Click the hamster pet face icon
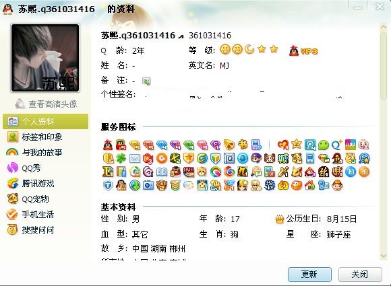Image resolution: width=391 pixels, height=286 pixels. 202,172
